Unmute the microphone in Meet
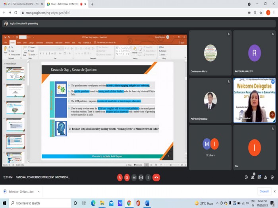The image size is (278, 208). [x=120, y=177]
